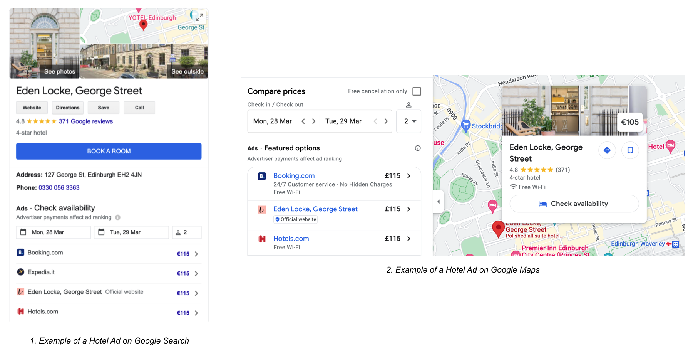Click the info icon next to ad ranking
The height and width of the screenshot is (357, 693).
click(x=118, y=217)
